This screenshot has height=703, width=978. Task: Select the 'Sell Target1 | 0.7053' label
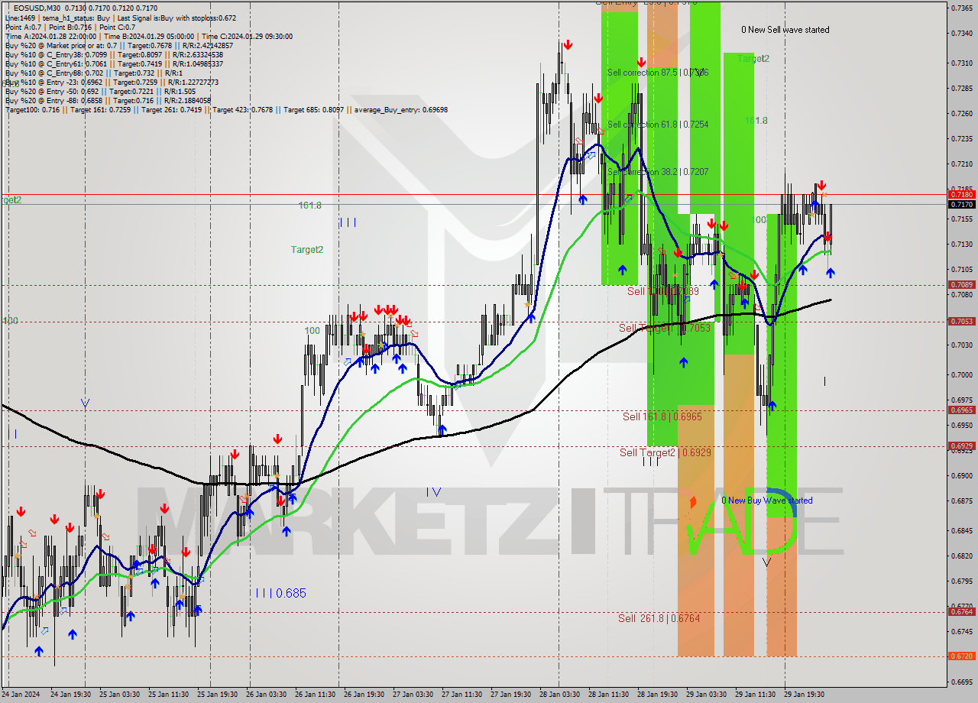665,328
